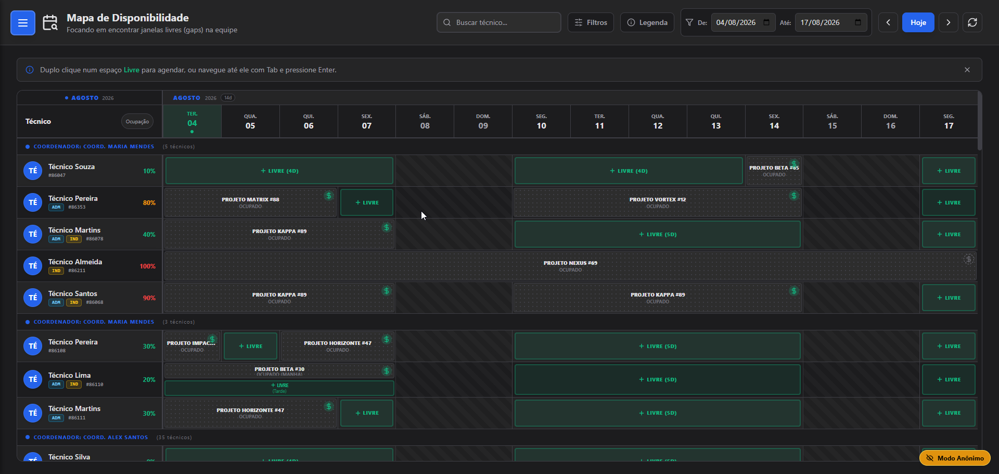Select day column Dom. 16 header
Viewport: 999px width, 474px height.
coord(891,121)
